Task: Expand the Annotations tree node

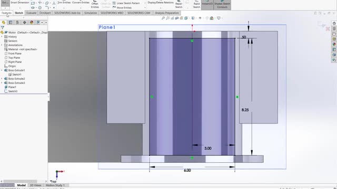Action: tap(2, 45)
